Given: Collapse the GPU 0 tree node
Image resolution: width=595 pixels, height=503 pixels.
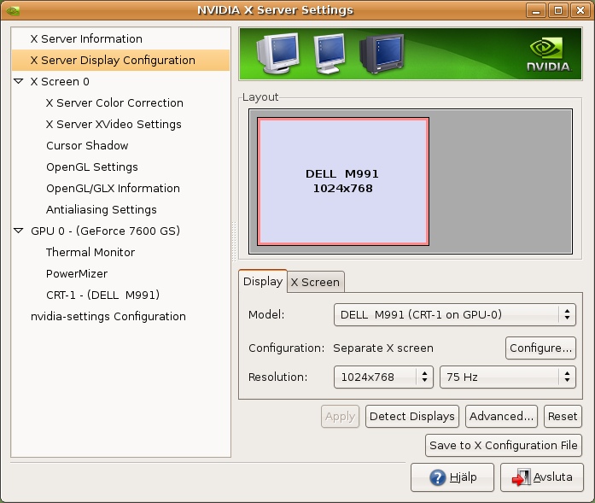Looking at the screenshot, I should coord(18,231).
